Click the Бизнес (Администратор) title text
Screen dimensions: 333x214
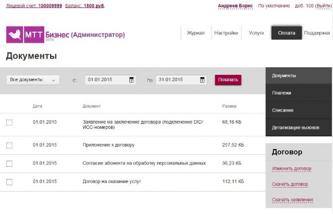[x=85, y=35]
